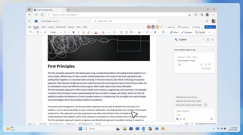Select 'Make the tone more formal' suggestion

coord(186,97)
